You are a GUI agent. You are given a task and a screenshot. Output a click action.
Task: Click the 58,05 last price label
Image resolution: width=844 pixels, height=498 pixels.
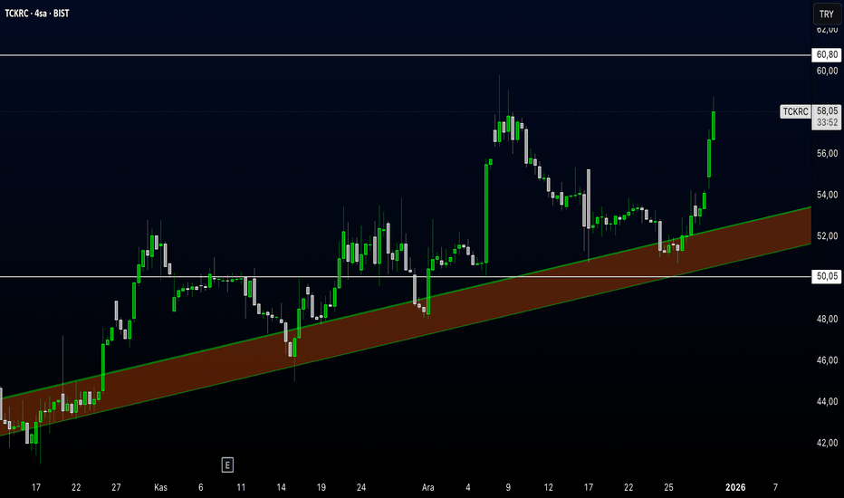click(x=827, y=110)
